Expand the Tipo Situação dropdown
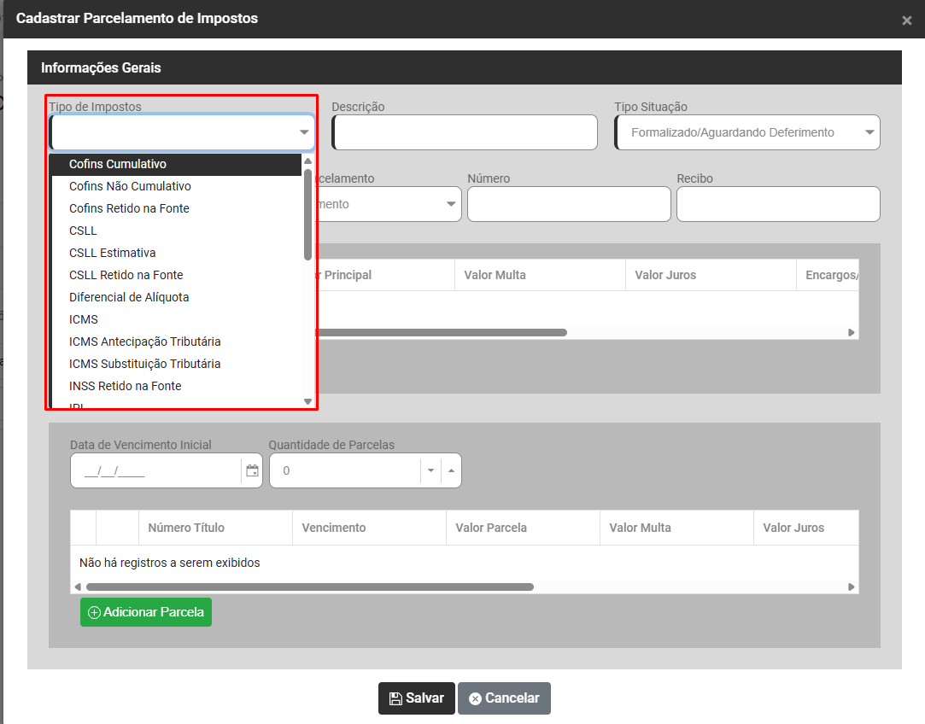 click(869, 132)
